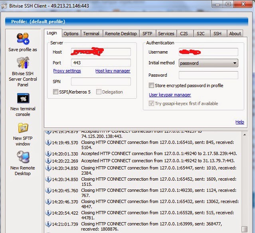The width and height of the screenshot is (255, 233).
Task: Click the Password input field
Action: (208, 75)
